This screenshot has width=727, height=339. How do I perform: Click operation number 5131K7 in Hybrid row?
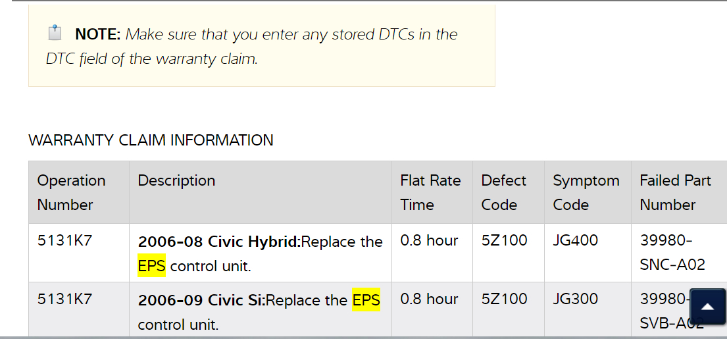tap(64, 240)
